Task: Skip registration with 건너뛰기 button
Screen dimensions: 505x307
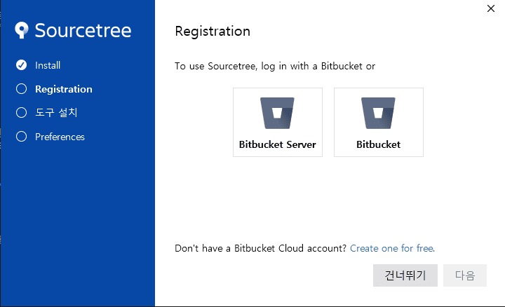Action: pyautogui.click(x=405, y=275)
